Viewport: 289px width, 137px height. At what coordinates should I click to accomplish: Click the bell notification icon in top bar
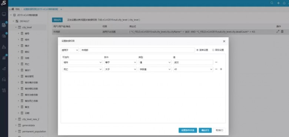coord(284,3)
